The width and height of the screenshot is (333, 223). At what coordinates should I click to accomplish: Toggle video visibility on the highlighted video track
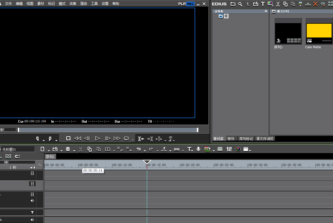click(x=32, y=184)
